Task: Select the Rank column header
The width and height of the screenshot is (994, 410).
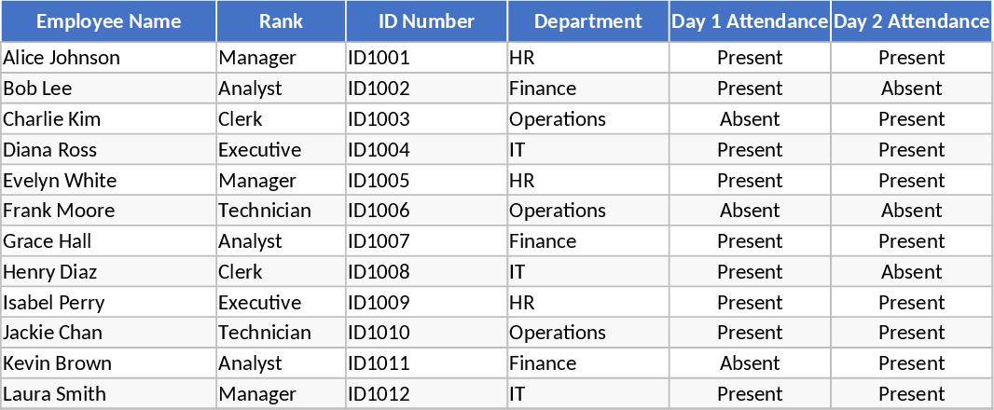Action: pyautogui.click(x=281, y=21)
